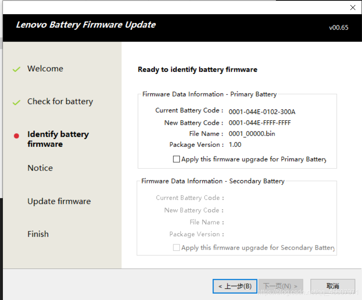The height and width of the screenshot is (300, 362).
Task: Click the 下一页(N) next button
Action: point(281,286)
